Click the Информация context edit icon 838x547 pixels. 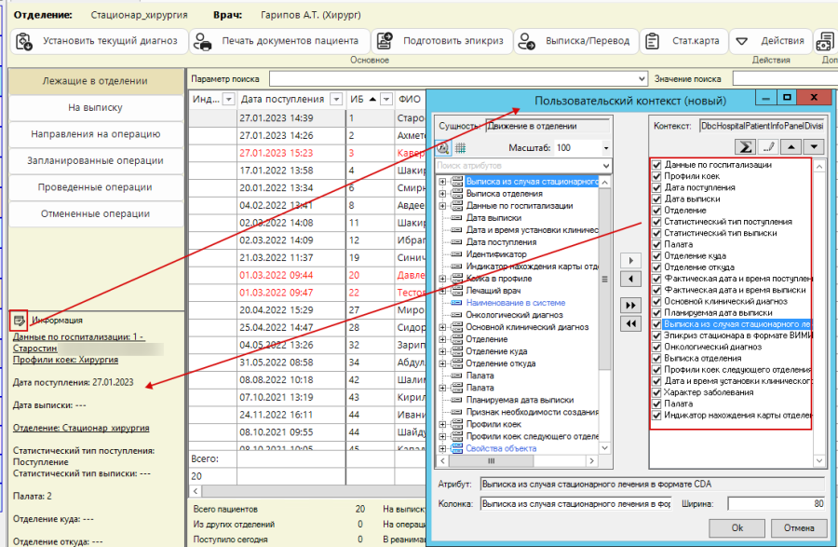19,321
